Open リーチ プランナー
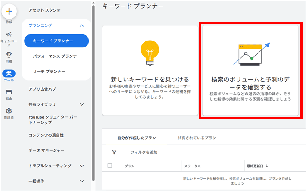Viewport: 306px width, 191px height. (x=49, y=72)
